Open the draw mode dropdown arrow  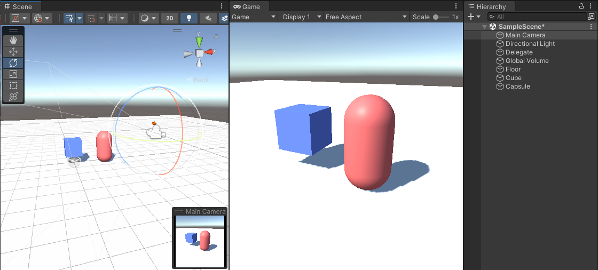154,18
